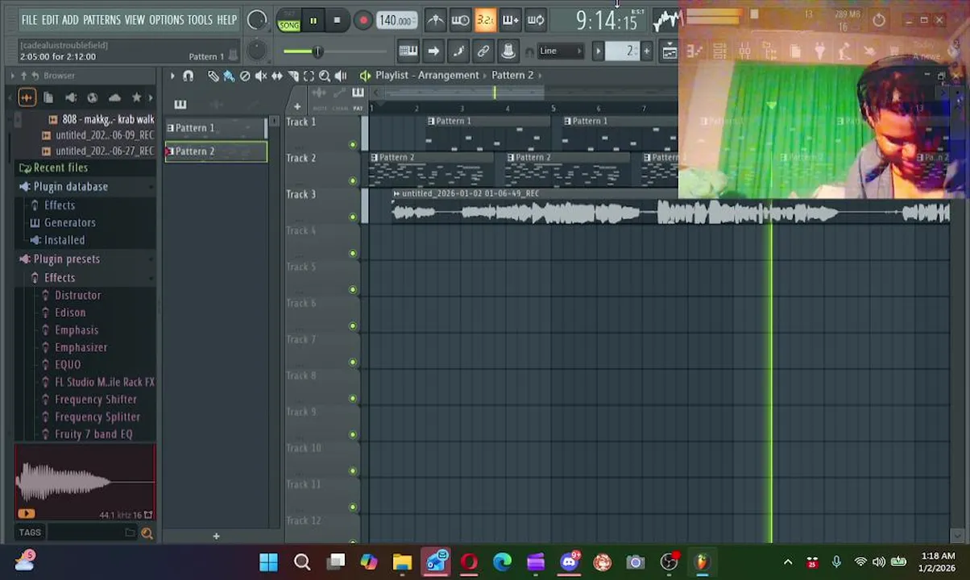Select the Select tool in Playlist
970x580 pixels.
tap(309, 76)
